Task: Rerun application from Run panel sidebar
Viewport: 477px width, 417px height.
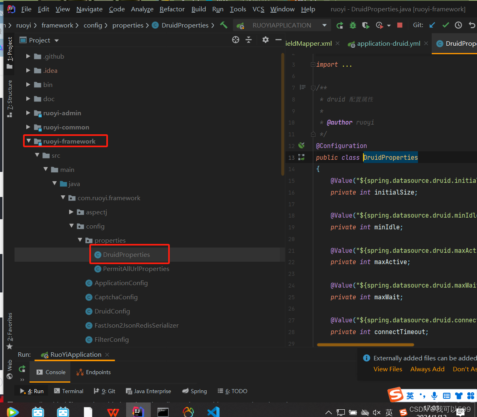Action: [x=22, y=369]
